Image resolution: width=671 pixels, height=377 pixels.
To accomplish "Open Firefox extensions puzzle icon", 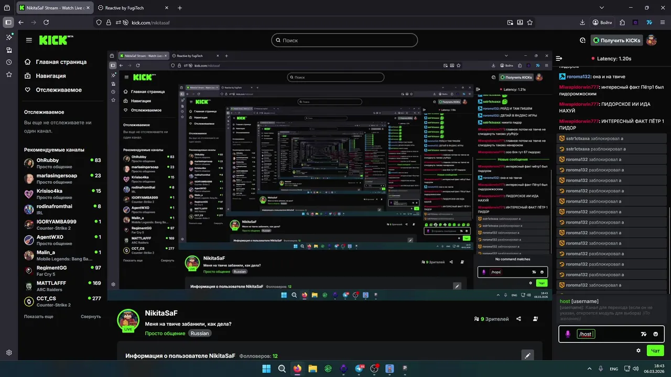I will point(622,23).
